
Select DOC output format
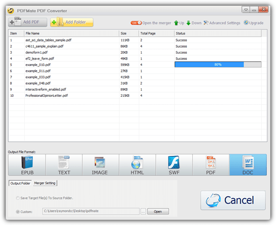[x=248, y=165]
